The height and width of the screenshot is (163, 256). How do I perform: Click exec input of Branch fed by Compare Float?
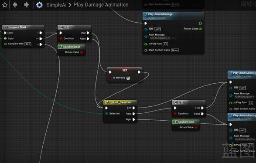(61, 33)
